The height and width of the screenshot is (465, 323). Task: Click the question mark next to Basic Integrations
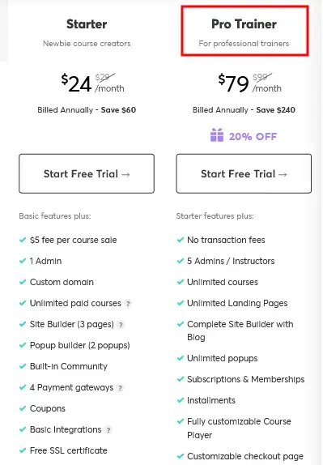pos(108,430)
